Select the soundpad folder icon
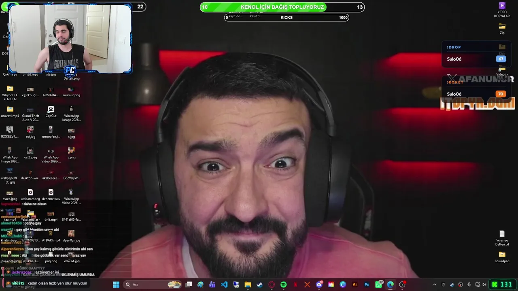 (x=502, y=257)
